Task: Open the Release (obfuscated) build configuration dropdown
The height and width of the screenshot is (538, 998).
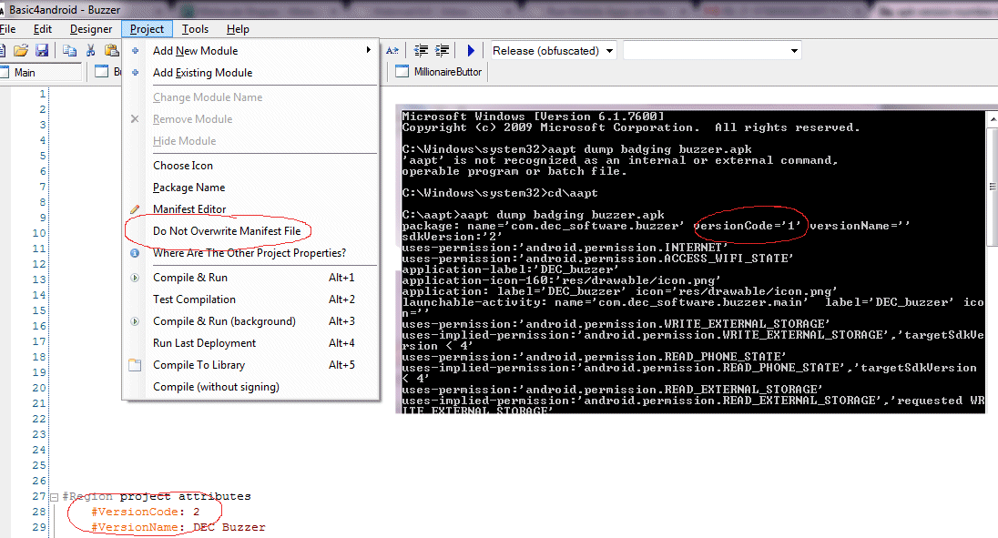Action: coord(609,51)
